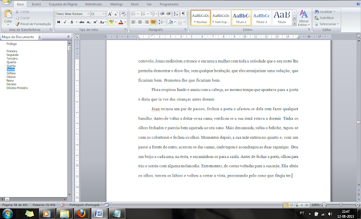Click the numbered list icon

[143, 14]
